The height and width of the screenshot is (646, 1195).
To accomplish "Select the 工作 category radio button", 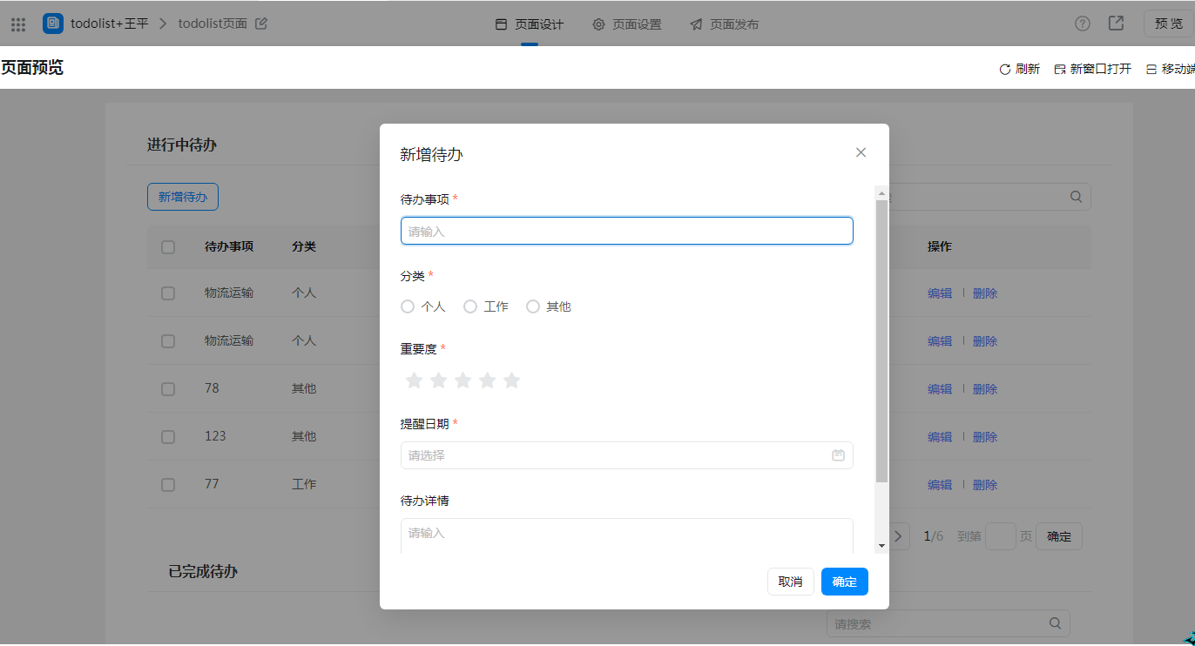I will [470, 306].
